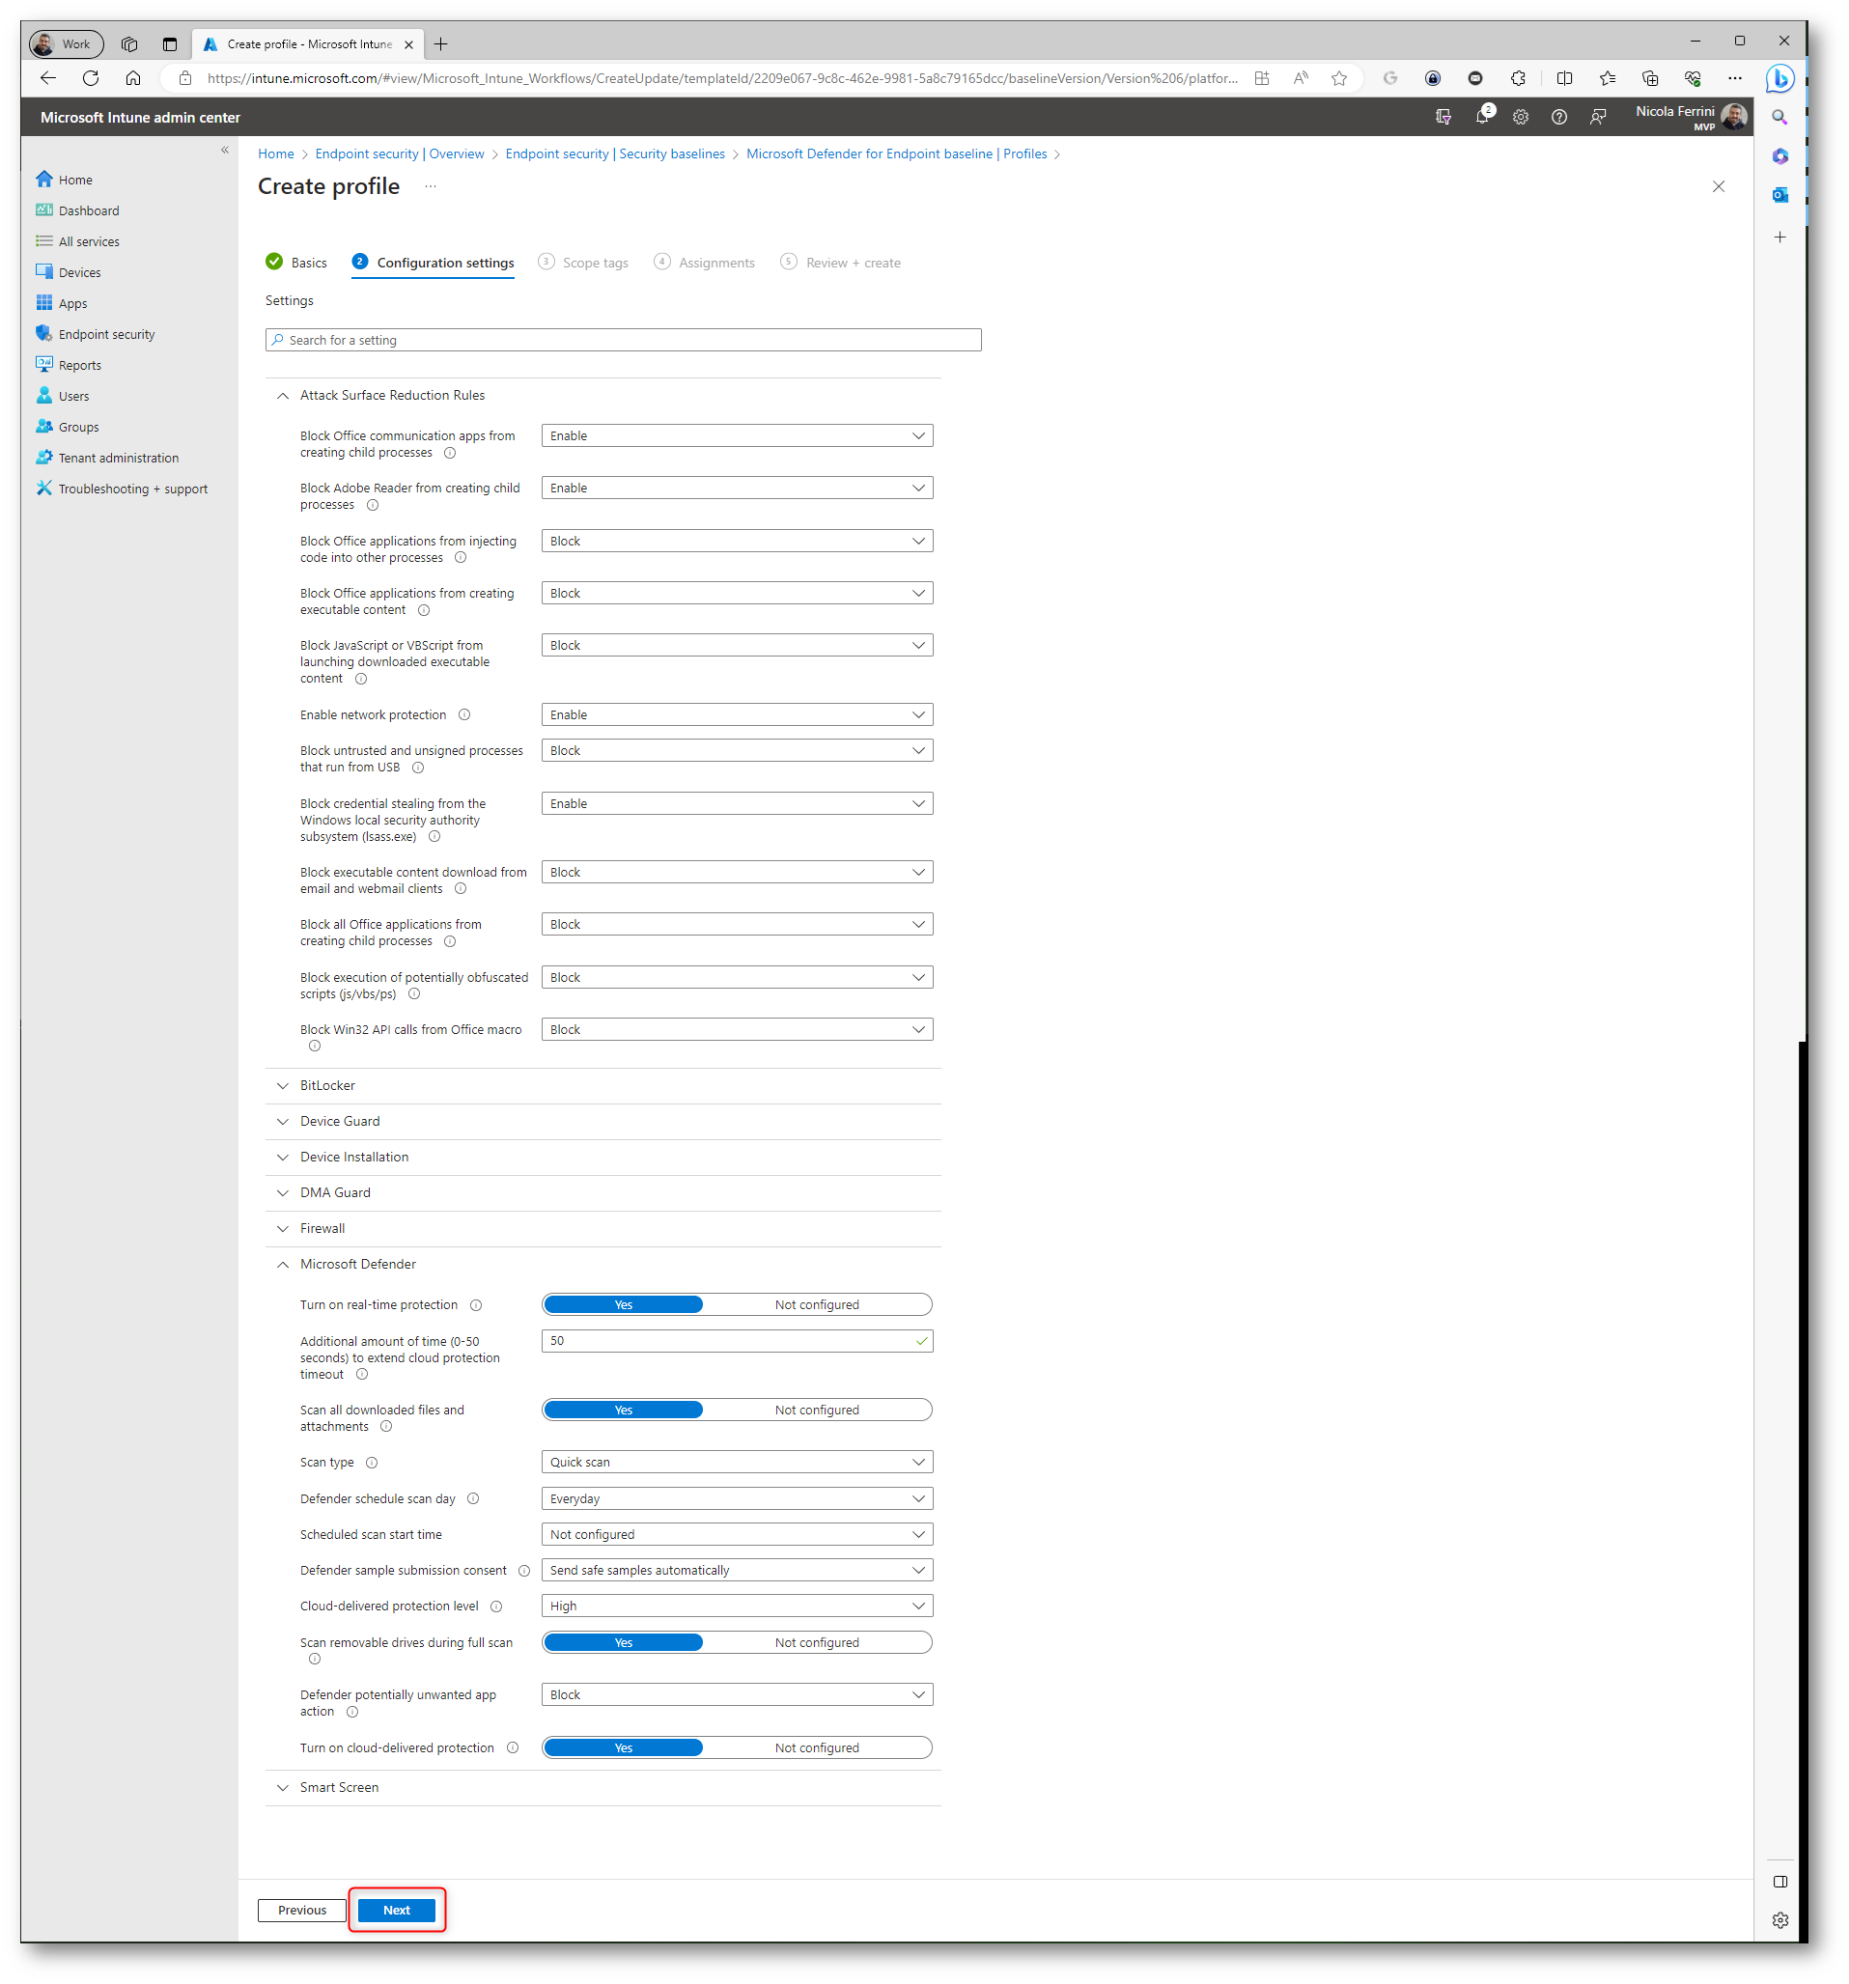Image resolution: width=1849 pixels, height=1984 pixels.
Task: Click the cloud protection timeout value field
Action: point(737,1340)
